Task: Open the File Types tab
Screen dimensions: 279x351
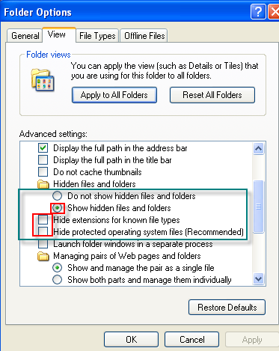Action: [x=97, y=36]
